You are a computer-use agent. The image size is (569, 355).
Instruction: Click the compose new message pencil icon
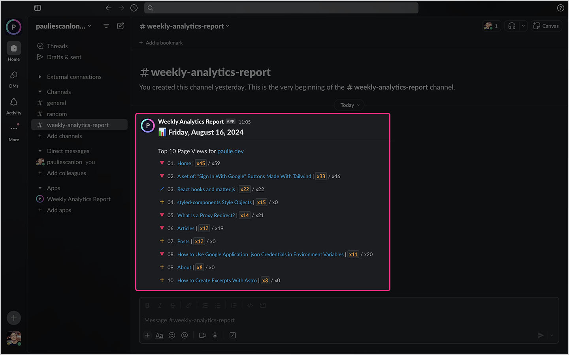[x=121, y=26]
